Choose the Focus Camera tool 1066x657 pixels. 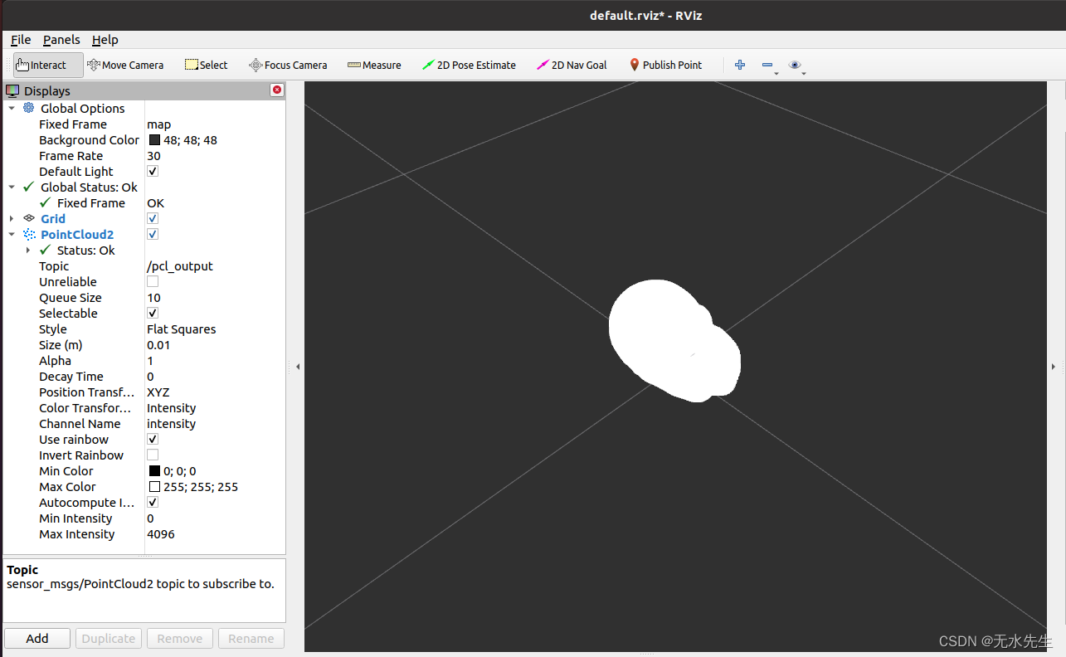pos(288,65)
